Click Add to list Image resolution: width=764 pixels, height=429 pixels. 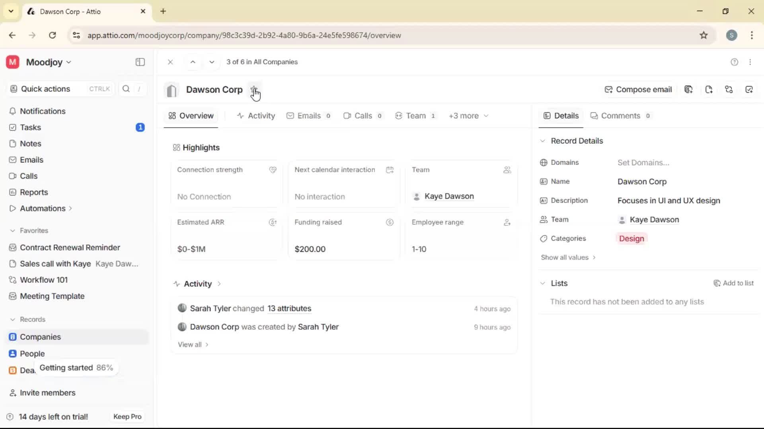(734, 283)
